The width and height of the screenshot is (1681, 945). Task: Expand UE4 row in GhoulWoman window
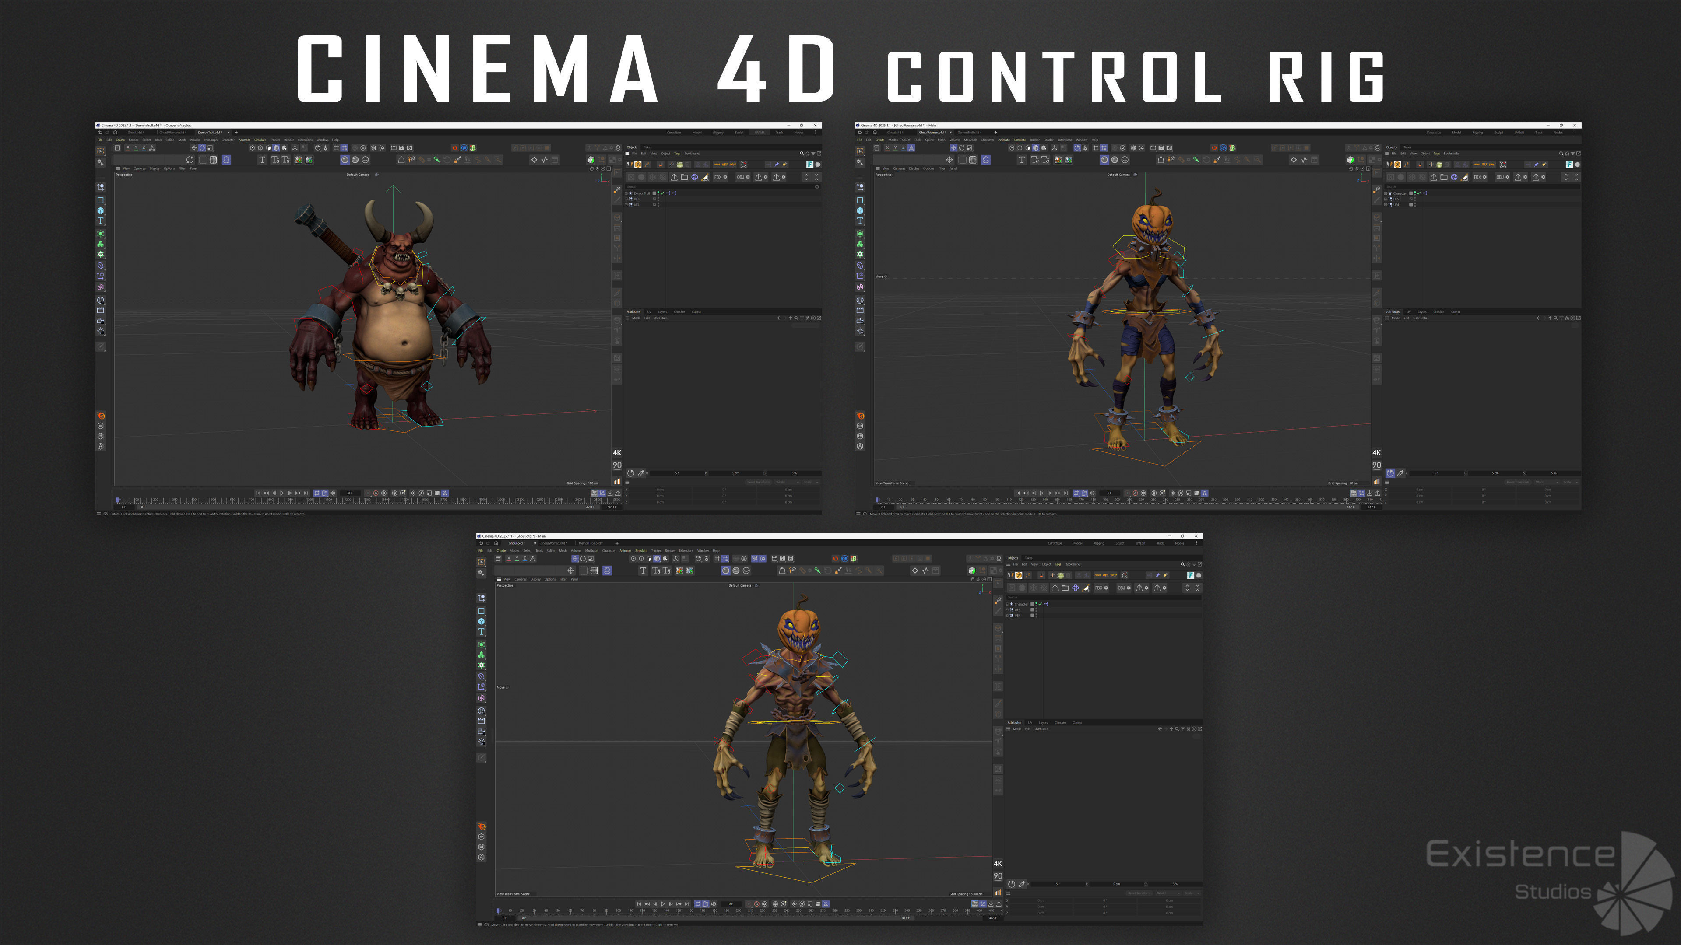[1386, 205]
